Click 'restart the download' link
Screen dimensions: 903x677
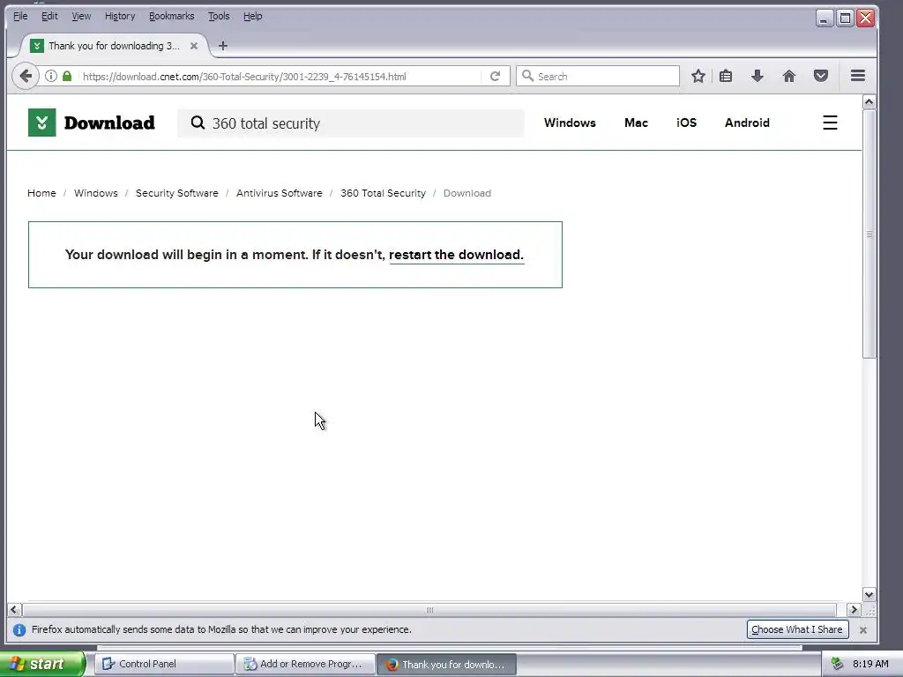click(x=456, y=255)
